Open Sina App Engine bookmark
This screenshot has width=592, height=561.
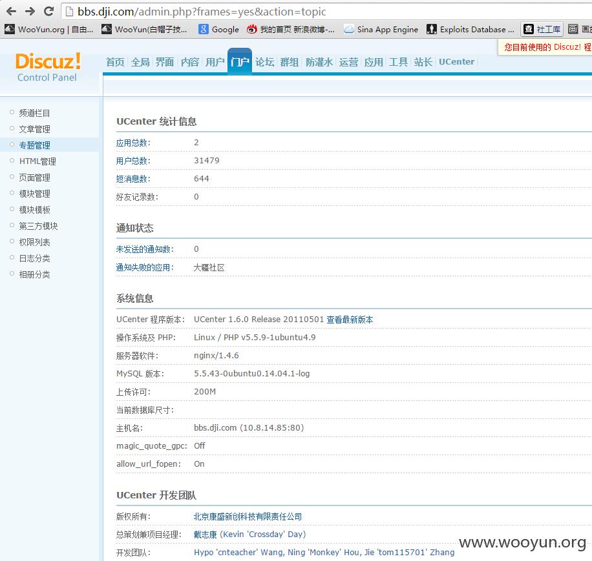[x=381, y=30]
